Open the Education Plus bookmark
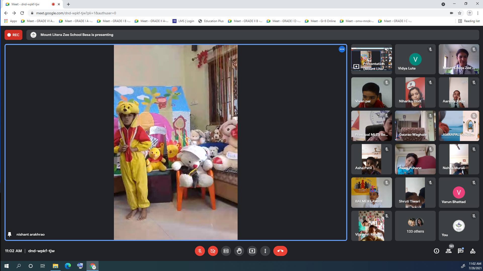Viewport: 483px width, 271px height. click(211, 21)
